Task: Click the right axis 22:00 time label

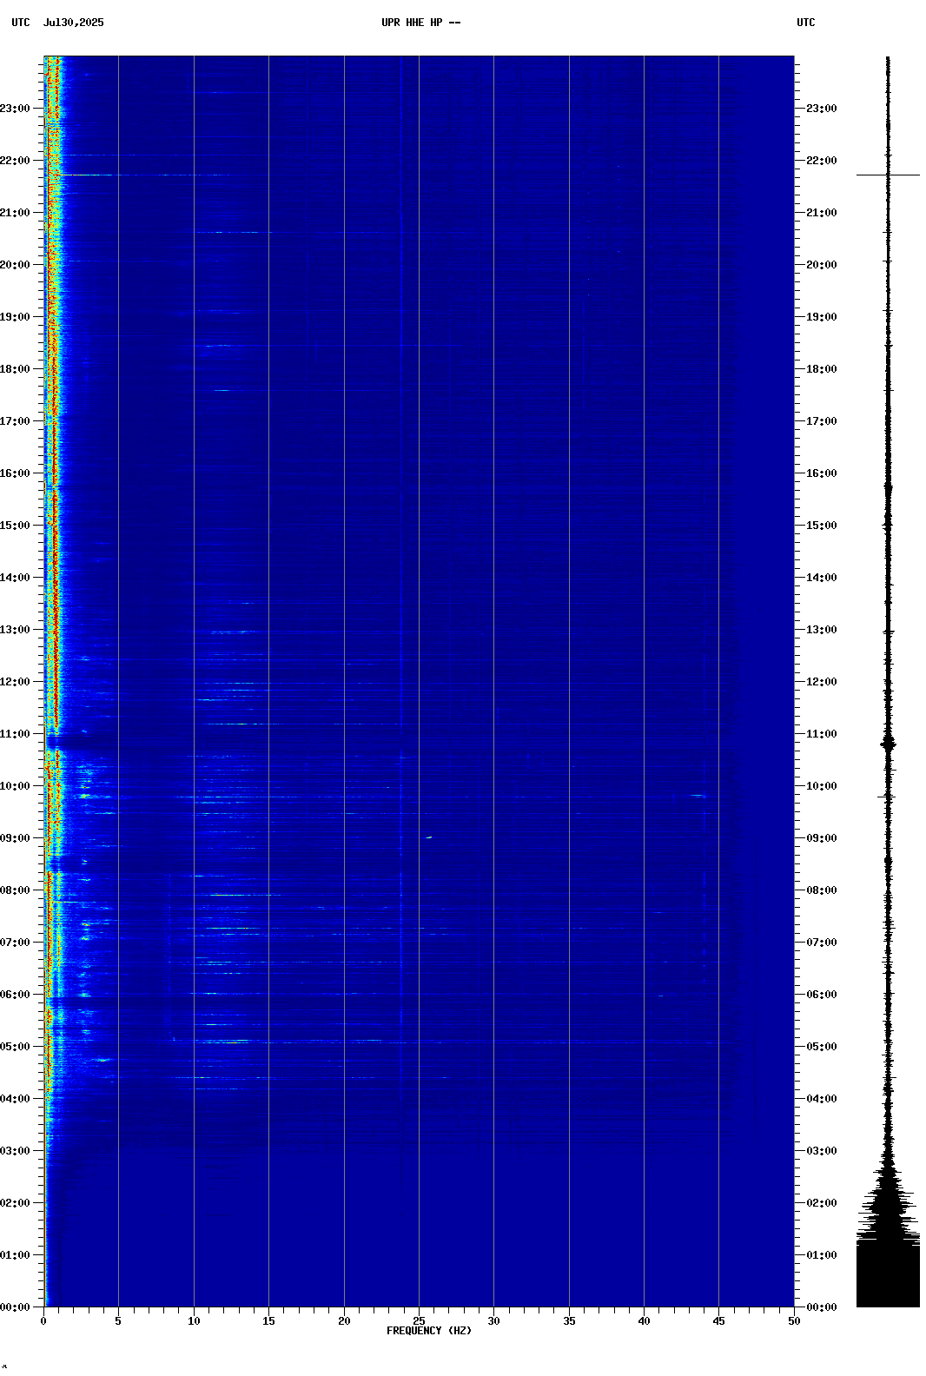Action: click(822, 161)
